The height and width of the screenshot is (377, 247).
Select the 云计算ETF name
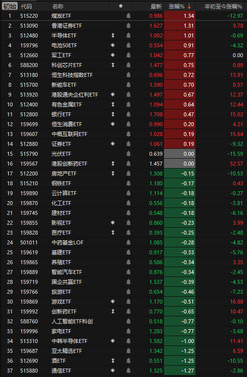(x=64, y=193)
